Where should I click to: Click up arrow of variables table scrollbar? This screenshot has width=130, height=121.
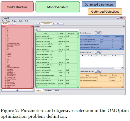tap(78, 33)
